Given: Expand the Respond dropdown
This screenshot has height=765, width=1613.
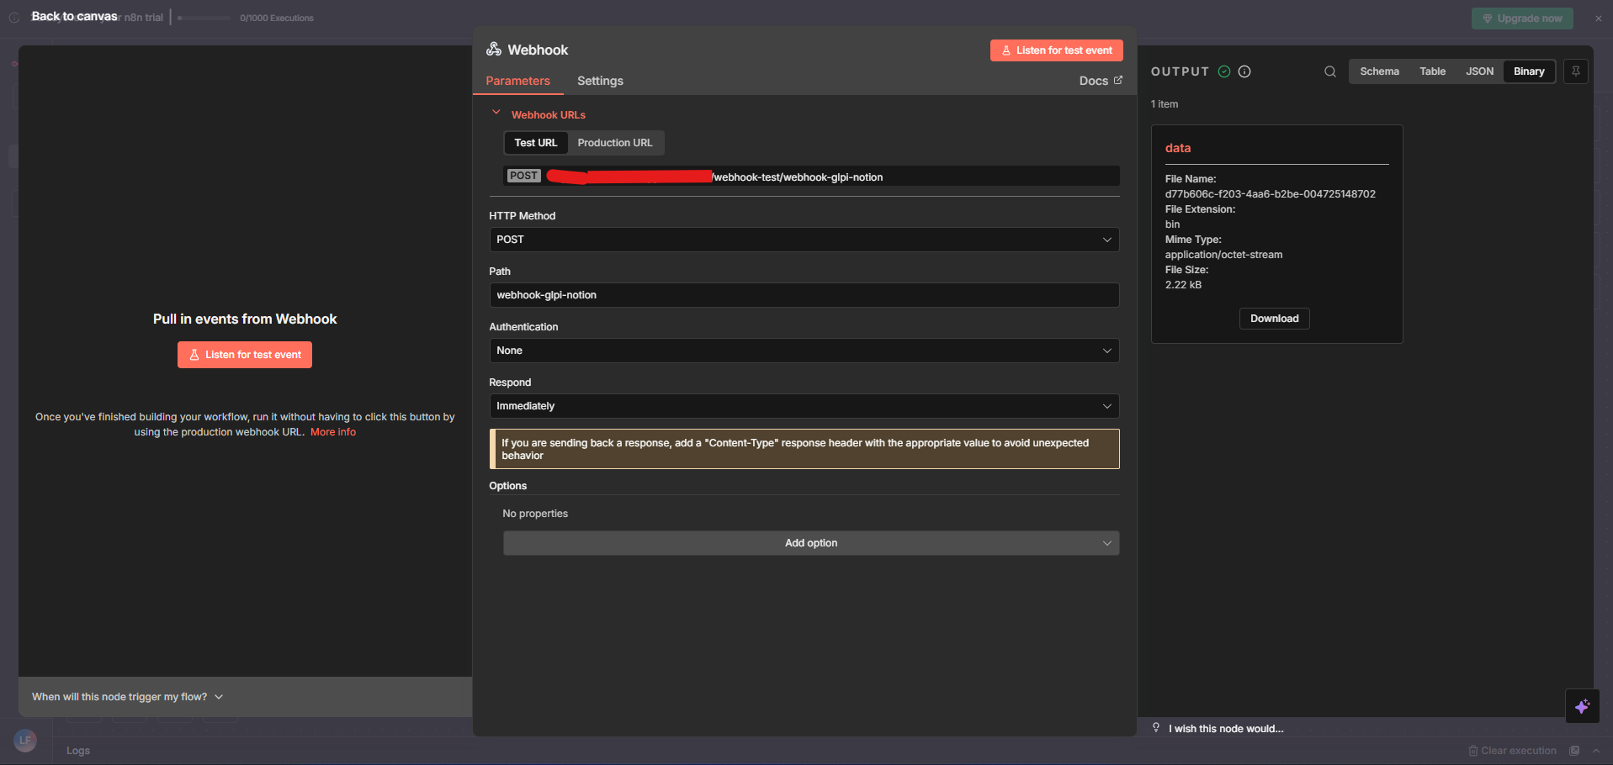Looking at the screenshot, I should coord(804,406).
